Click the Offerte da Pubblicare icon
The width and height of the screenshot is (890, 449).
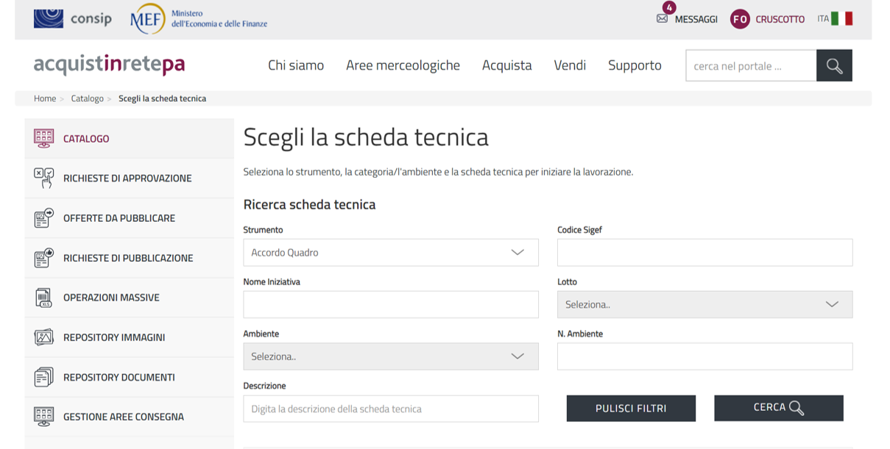point(43,218)
